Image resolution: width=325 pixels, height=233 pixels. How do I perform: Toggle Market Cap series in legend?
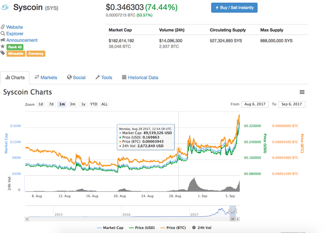pos(110,227)
